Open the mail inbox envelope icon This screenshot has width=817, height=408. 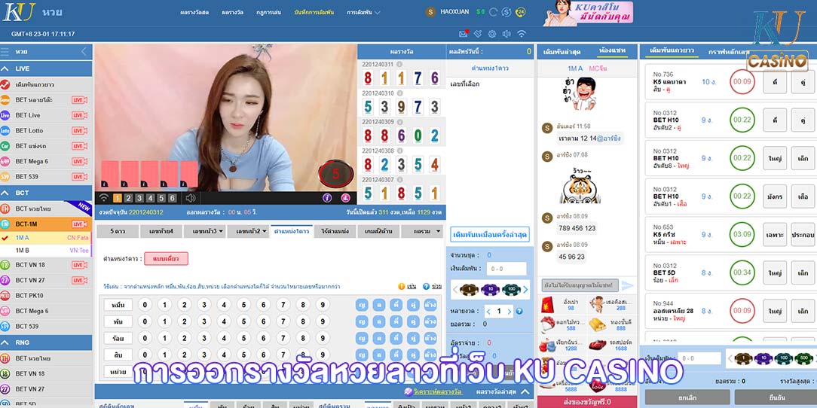point(463,34)
